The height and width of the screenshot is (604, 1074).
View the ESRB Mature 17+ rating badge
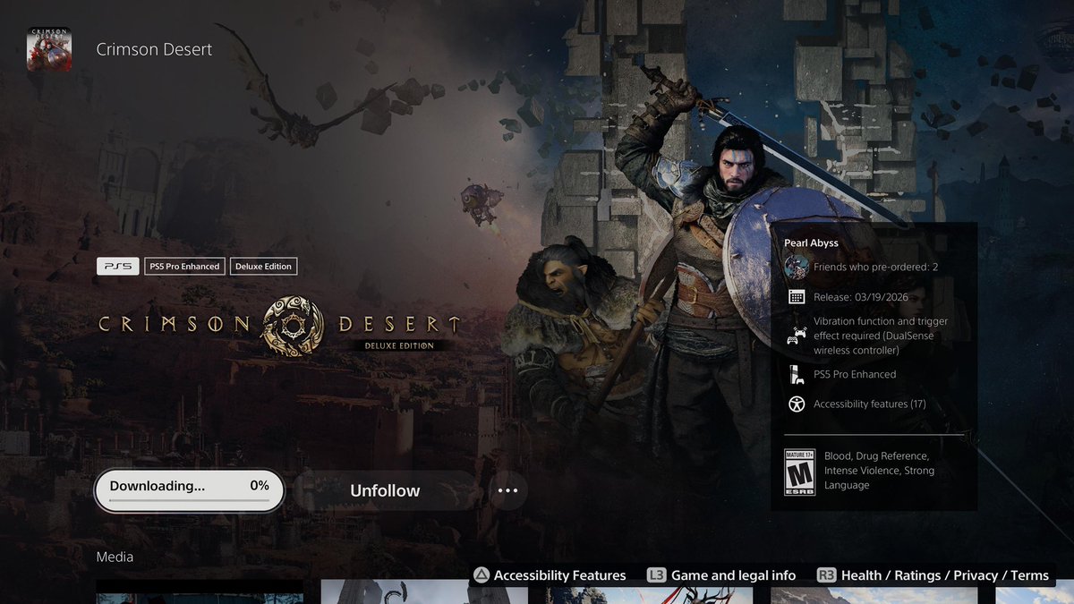[x=799, y=472]
